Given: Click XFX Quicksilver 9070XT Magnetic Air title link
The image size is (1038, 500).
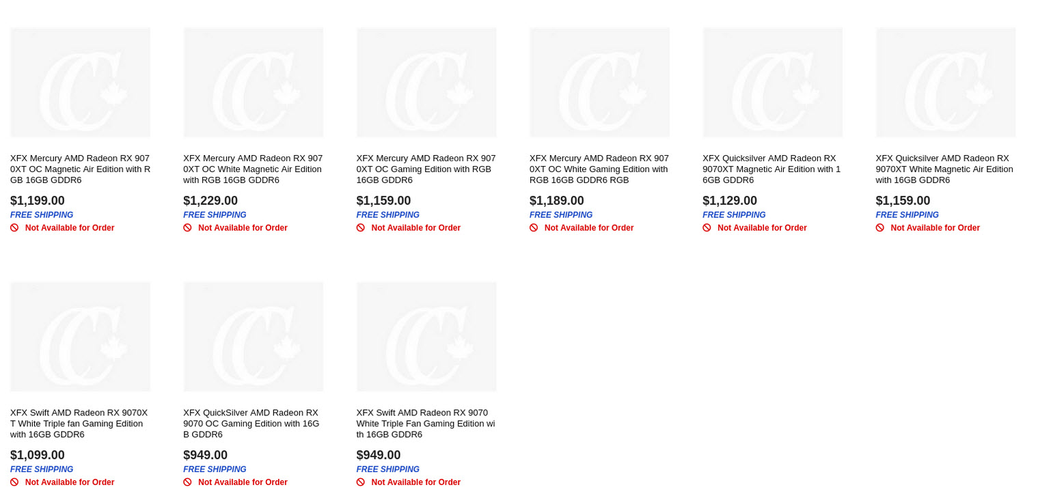Looking at the screenshot, I should (771, 169).
